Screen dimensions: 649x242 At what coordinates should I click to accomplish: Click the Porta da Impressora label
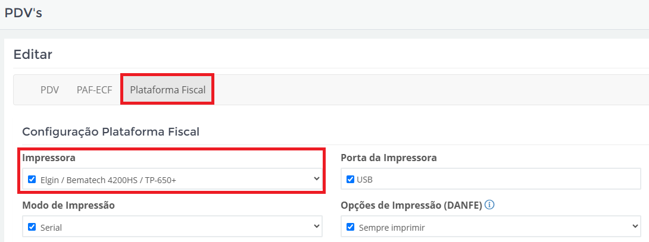click(389, 158)
